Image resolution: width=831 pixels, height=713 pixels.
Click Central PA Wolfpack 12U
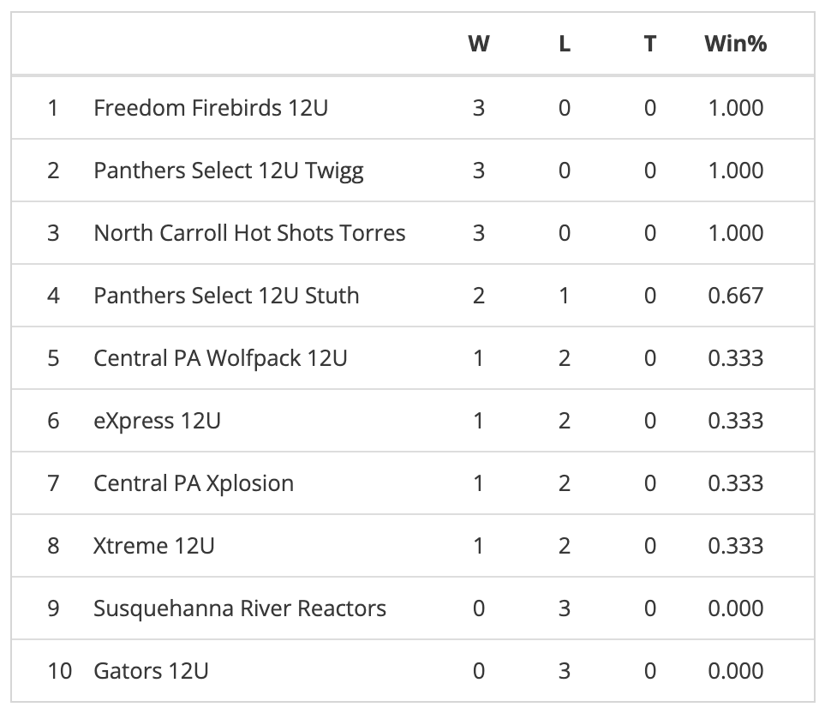pos(220,358)
